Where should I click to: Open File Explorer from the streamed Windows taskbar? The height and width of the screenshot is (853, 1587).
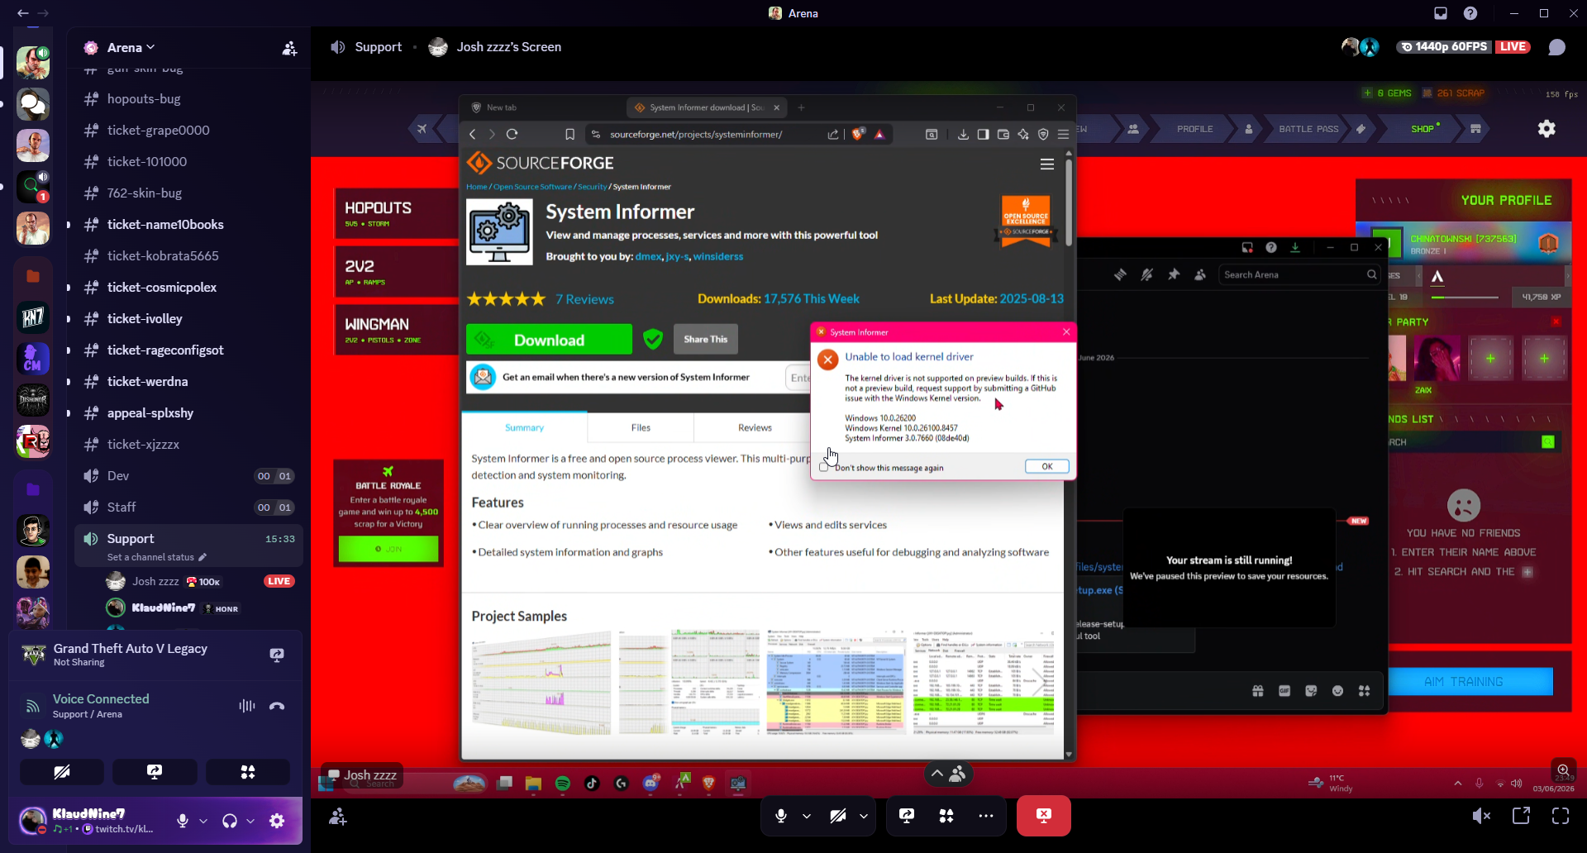click(x=533, y=784)
